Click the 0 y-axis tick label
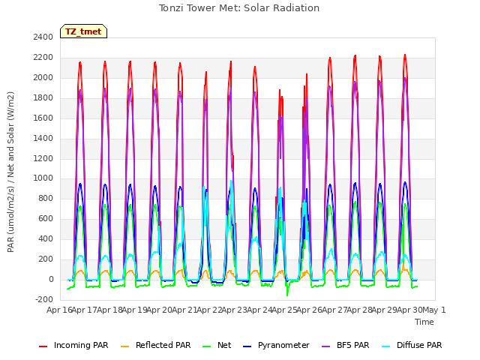Viewport: 480px width, 360px height. click(51, 279)
